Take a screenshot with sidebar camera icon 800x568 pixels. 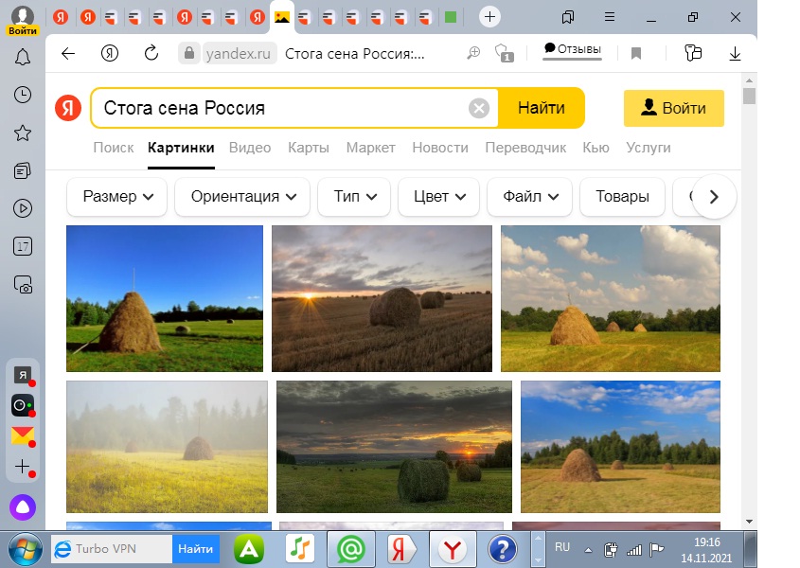tap(23, 285)
